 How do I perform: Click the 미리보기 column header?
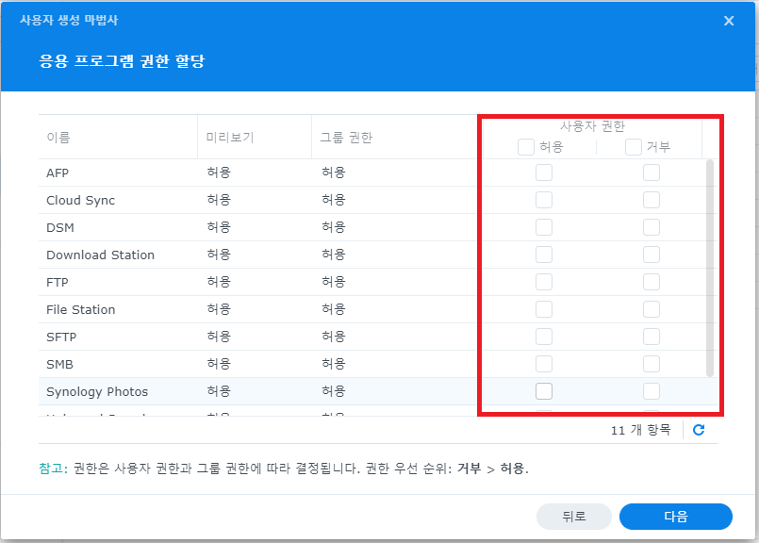pos(230,138)
